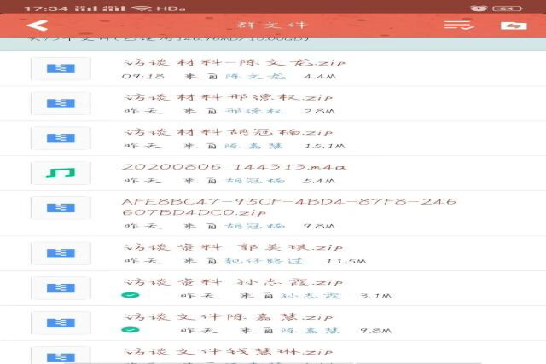Tap zip icon for 访谈材料-陈文龙.zip
546x364 pixels.
pyautogui.click(x=60, y=68)
